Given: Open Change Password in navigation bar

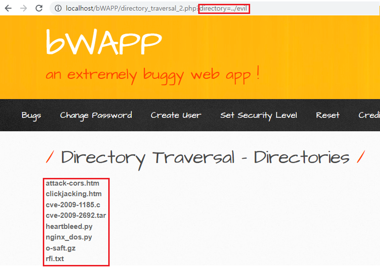Looking at the screenshot, I should coord(96,115).
